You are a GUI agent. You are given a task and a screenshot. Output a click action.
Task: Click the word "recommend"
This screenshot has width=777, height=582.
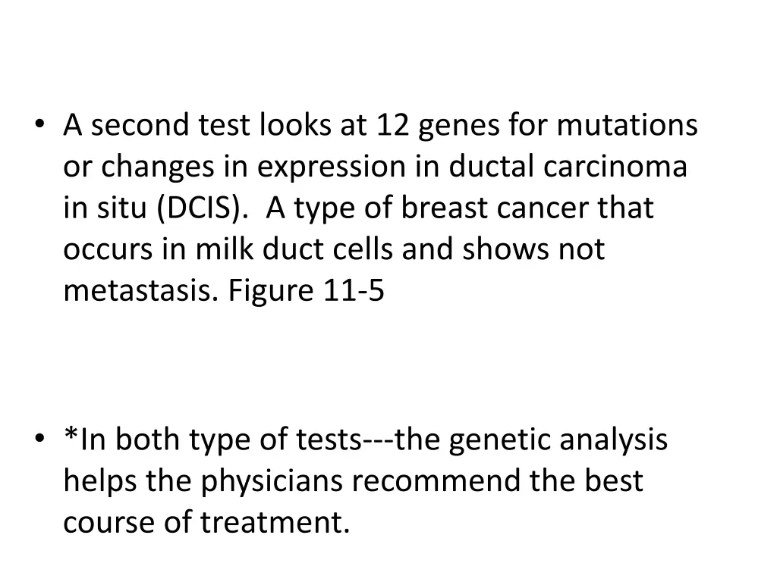tap(439, 482)
